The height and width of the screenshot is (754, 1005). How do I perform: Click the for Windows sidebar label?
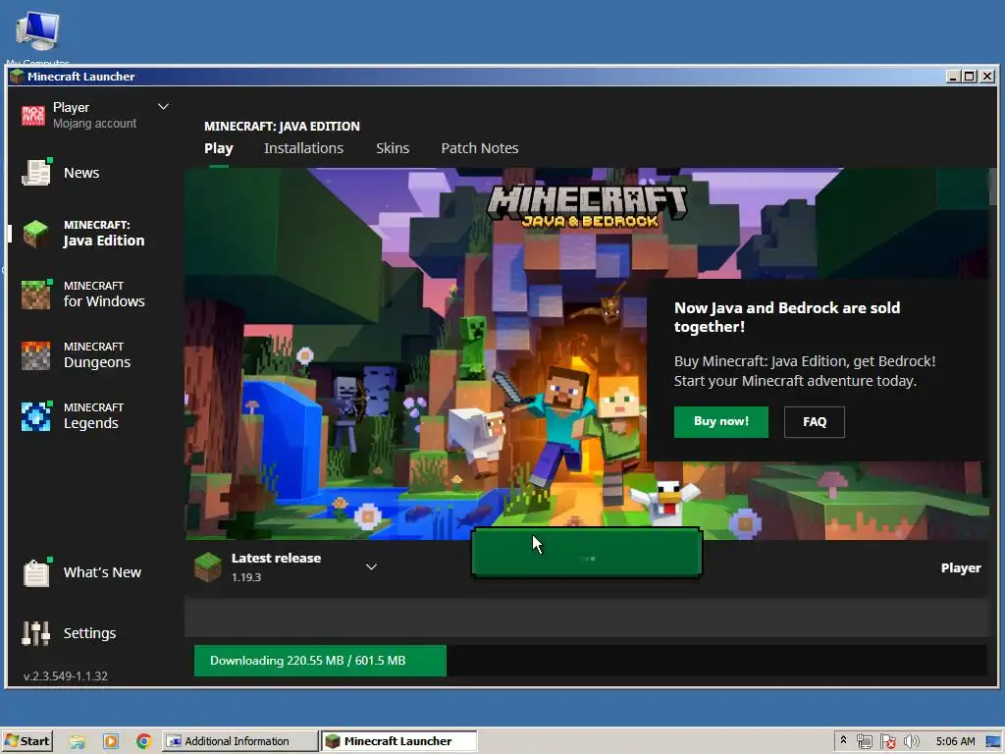[104, 295]
